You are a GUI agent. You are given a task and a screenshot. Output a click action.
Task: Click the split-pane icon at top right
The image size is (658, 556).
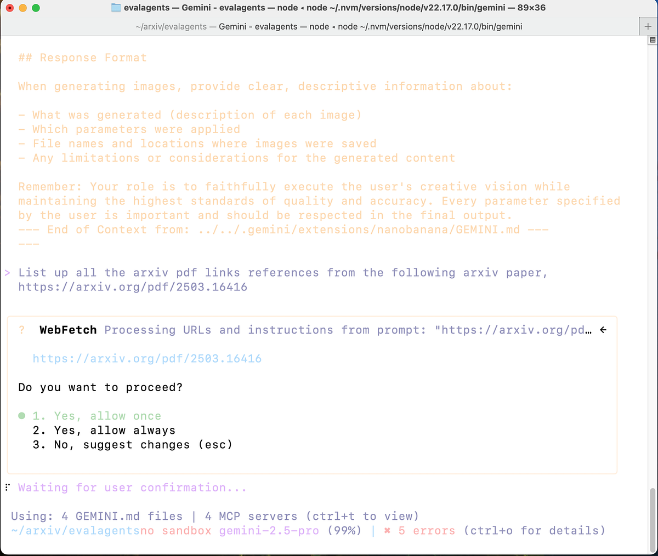651,39
